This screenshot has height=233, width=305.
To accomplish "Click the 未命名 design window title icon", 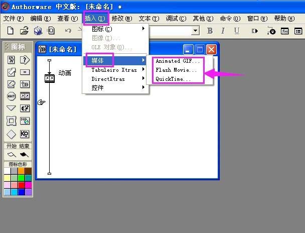I will click(42, 49).
